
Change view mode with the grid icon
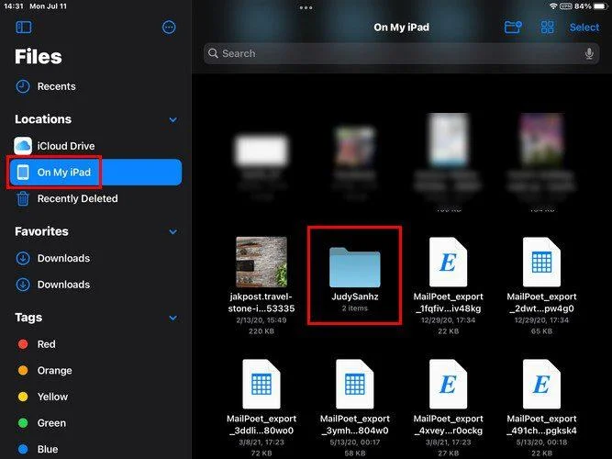tap(547, 27)
